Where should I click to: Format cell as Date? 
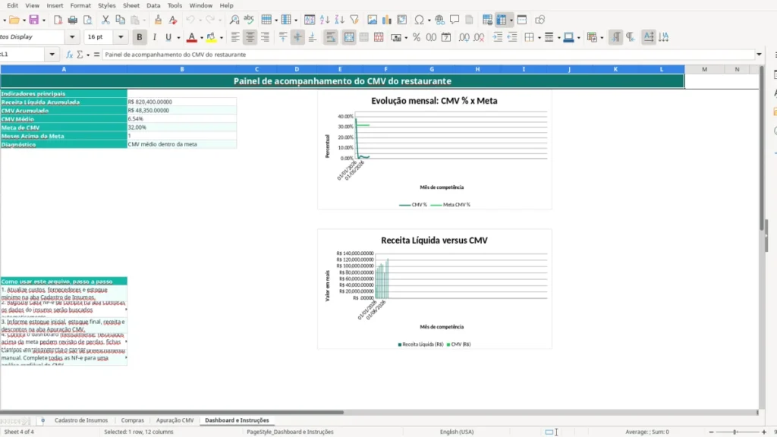click(446, 37)
